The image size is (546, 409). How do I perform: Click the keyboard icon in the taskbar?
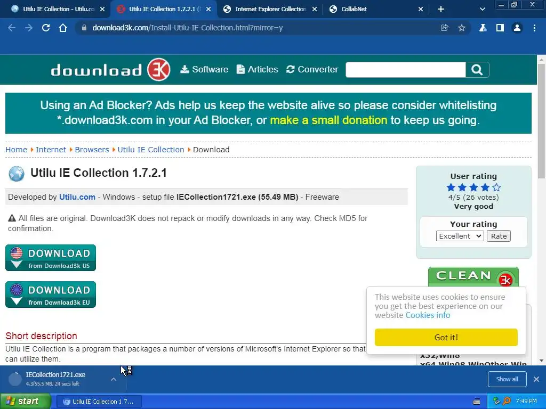pyautogui.click(x=477, y=402)
